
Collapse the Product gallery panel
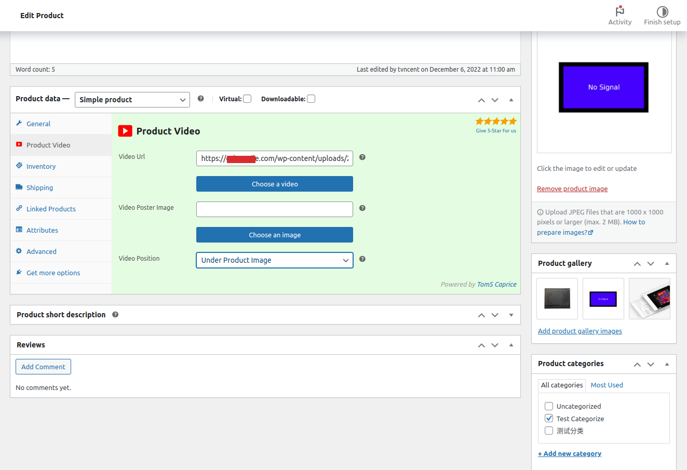[667, 263]
